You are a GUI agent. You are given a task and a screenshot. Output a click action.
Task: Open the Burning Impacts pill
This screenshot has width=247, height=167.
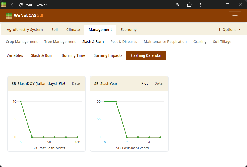[108, 55]
